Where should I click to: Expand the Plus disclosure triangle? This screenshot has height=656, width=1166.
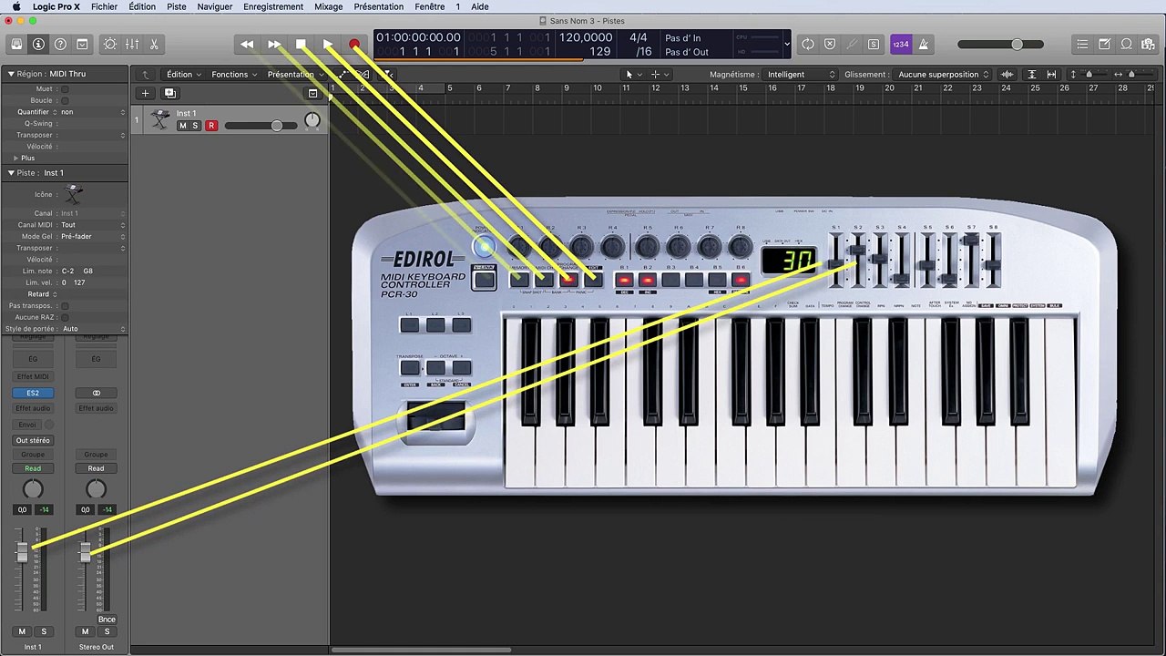(15, 158)
